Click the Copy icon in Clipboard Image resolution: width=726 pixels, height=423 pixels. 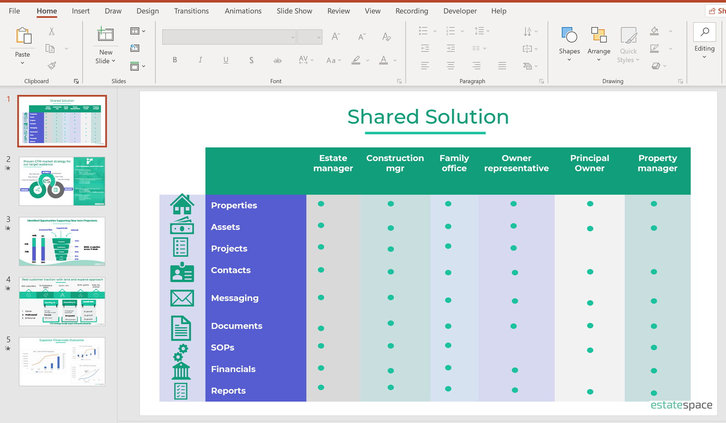pos(50,49)
